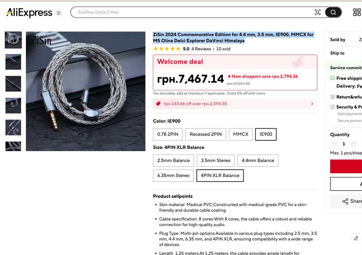Click the edit pencil floating icon

click(x=356, y=238)
